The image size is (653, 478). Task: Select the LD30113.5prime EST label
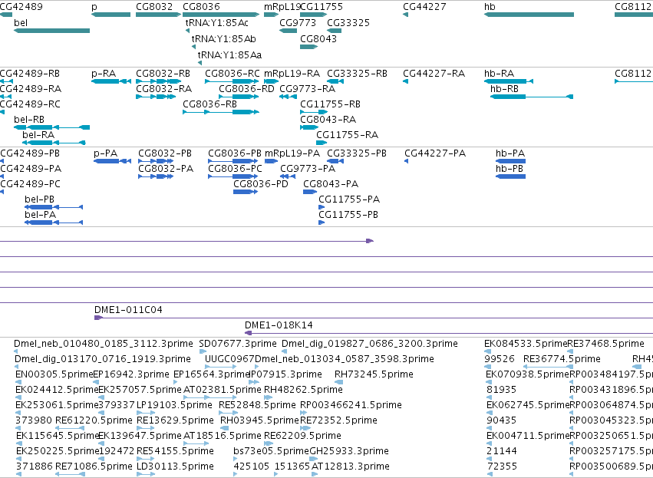tap(175, 466)
